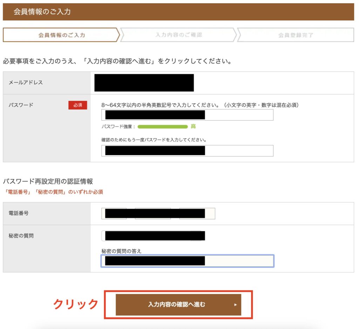Viewport: 359px width, 329px height.
Task: Click the 必須 required badge
Action: pos(77,105)
